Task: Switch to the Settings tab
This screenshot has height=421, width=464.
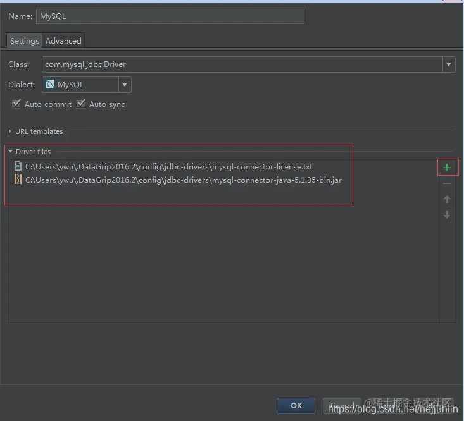Action: (24, 40)
